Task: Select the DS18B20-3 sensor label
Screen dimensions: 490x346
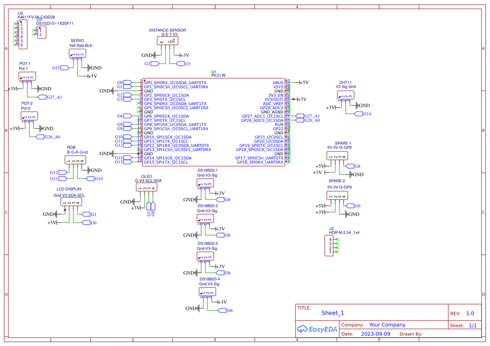Action: tap(207, 243)
